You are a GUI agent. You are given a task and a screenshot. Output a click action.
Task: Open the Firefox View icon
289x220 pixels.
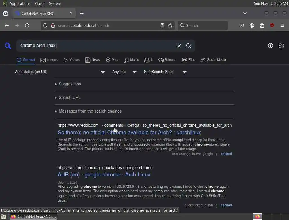click(x=6, y=14)
